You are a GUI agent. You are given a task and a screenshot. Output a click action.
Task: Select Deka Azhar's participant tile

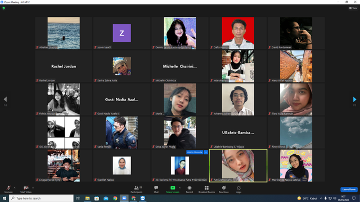pos(180,132)
